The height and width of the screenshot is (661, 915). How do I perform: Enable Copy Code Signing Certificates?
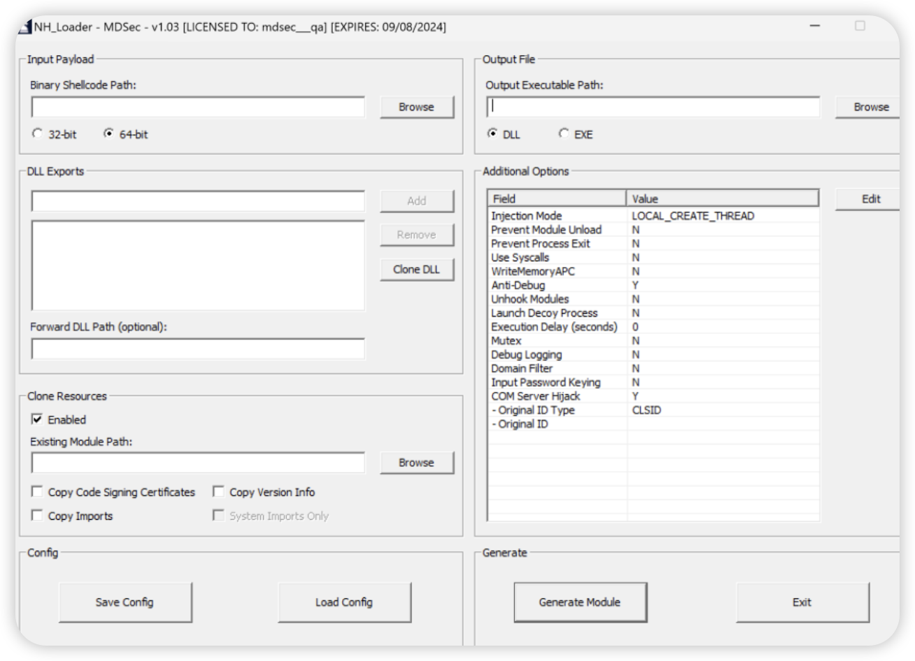pyautogui.click(x=37, y=493)
